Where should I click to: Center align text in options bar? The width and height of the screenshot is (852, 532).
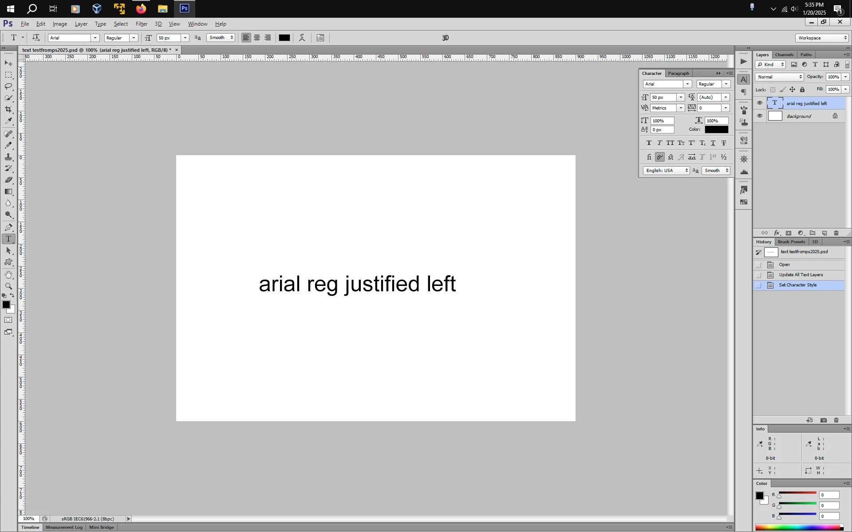[x=257, y=38]
